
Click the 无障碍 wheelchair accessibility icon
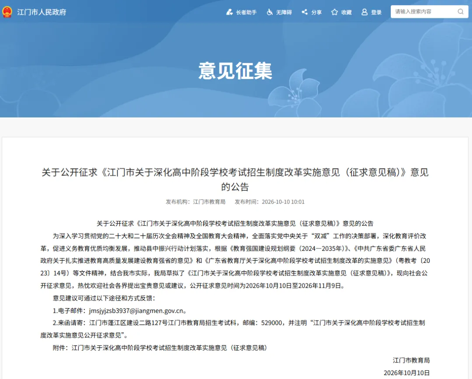[x=270, y=12]
